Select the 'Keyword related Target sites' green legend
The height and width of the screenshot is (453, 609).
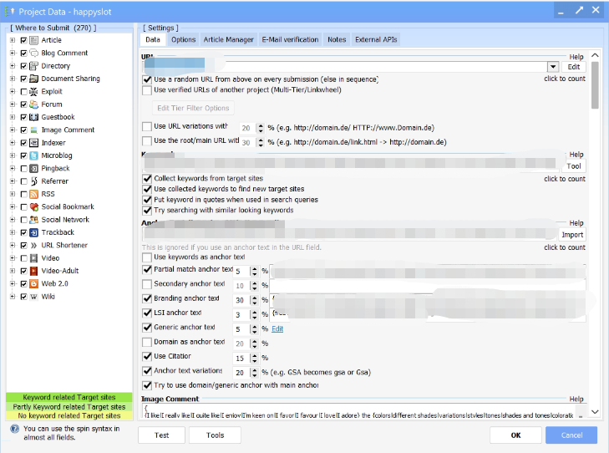point(69,397)
